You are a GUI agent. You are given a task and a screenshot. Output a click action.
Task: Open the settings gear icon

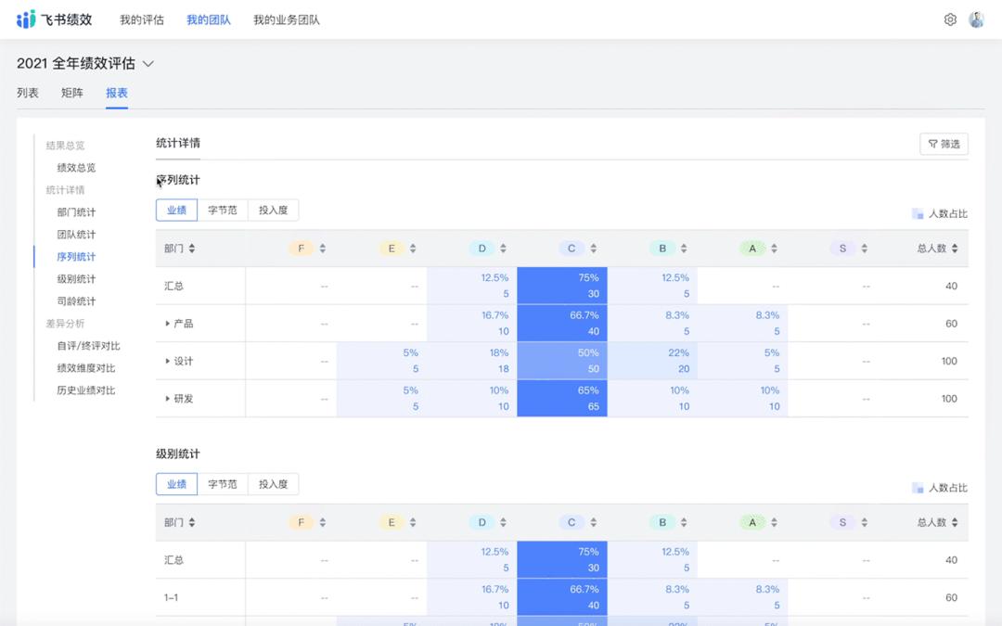(950, 19)
